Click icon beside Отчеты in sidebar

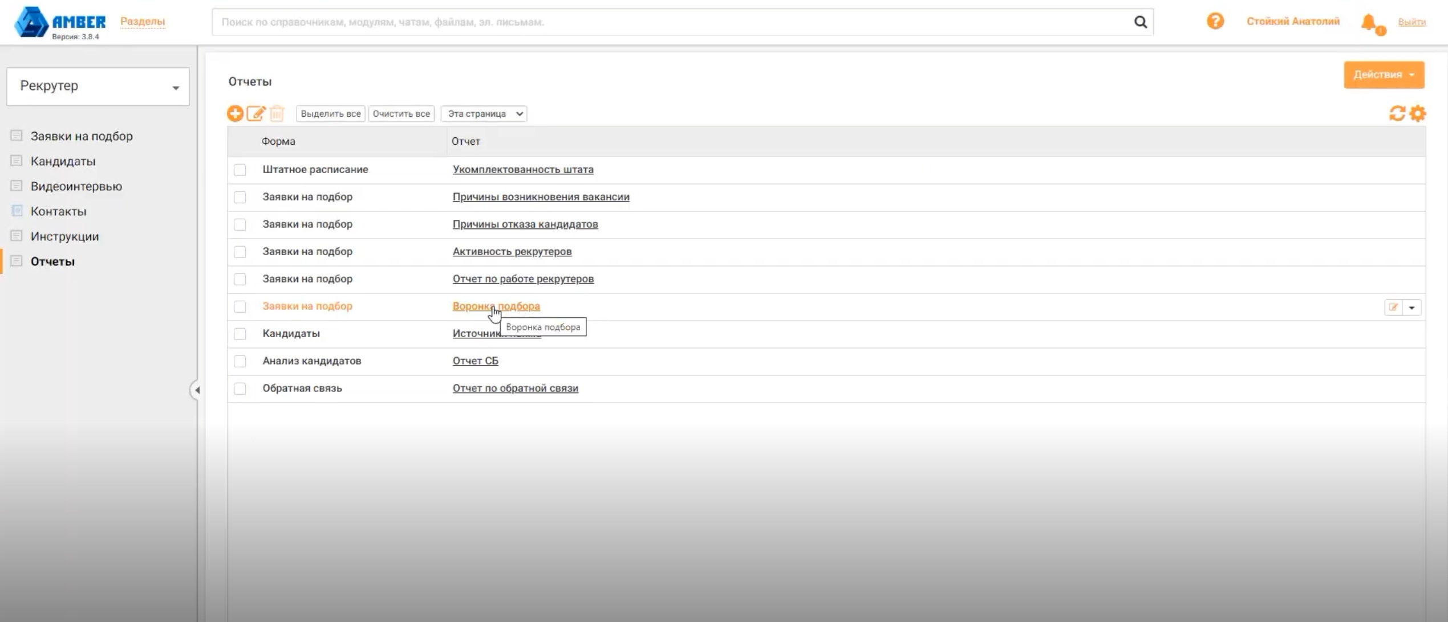[17, 261]
